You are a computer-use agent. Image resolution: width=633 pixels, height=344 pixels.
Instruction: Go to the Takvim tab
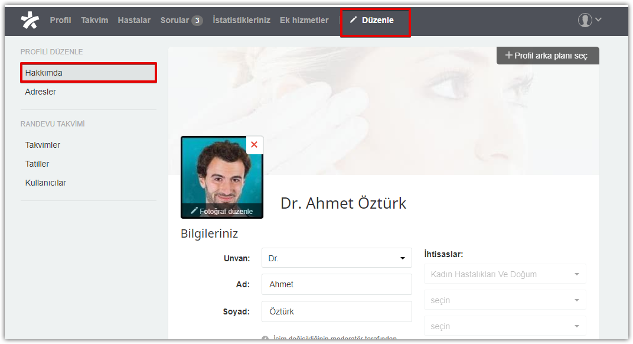point(94,20)
